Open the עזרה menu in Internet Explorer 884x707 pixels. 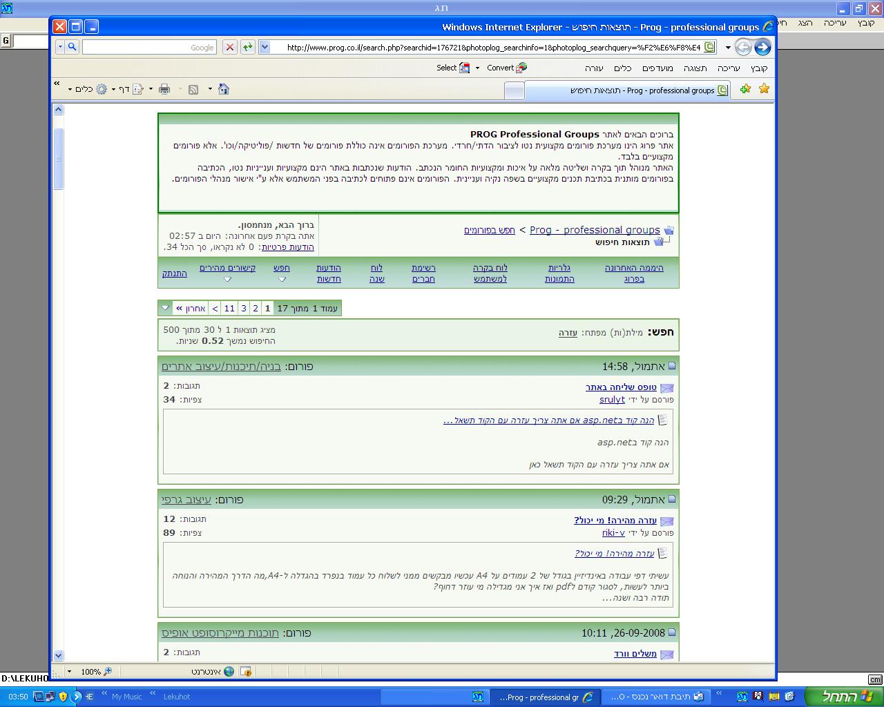594,68
